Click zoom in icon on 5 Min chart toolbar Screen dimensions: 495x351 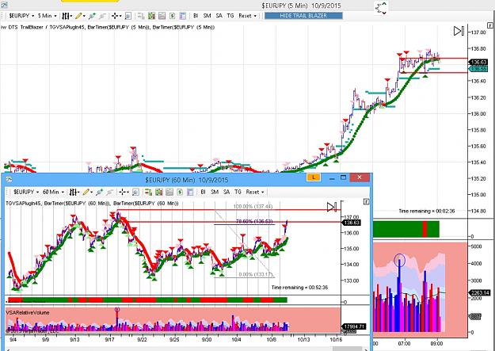tap(92, 16)
